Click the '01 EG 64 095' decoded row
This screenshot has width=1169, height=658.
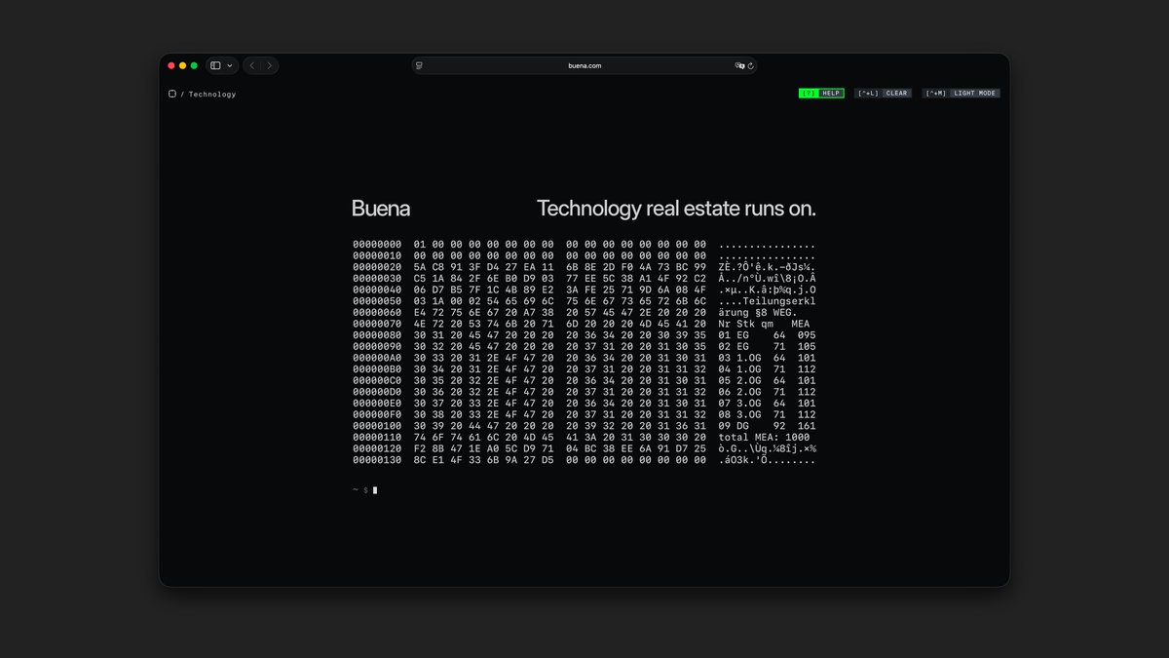[x=767, y=335]
